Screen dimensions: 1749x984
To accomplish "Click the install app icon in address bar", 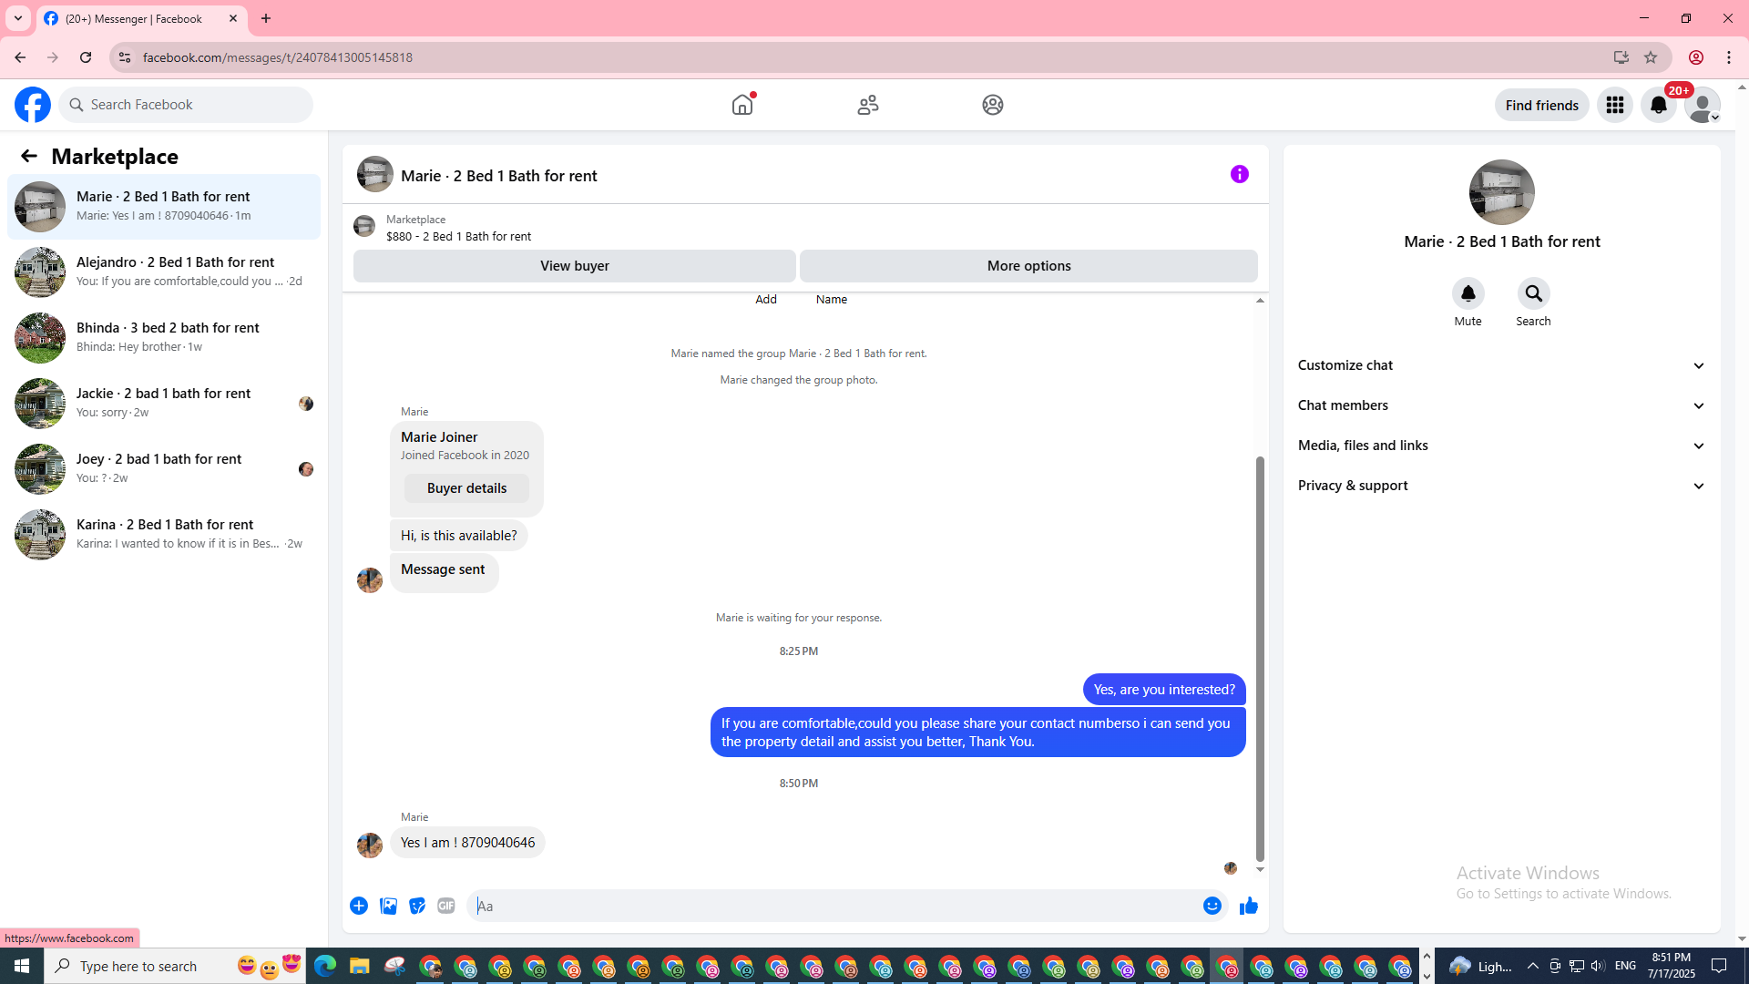I will [x=1621, y=57].
